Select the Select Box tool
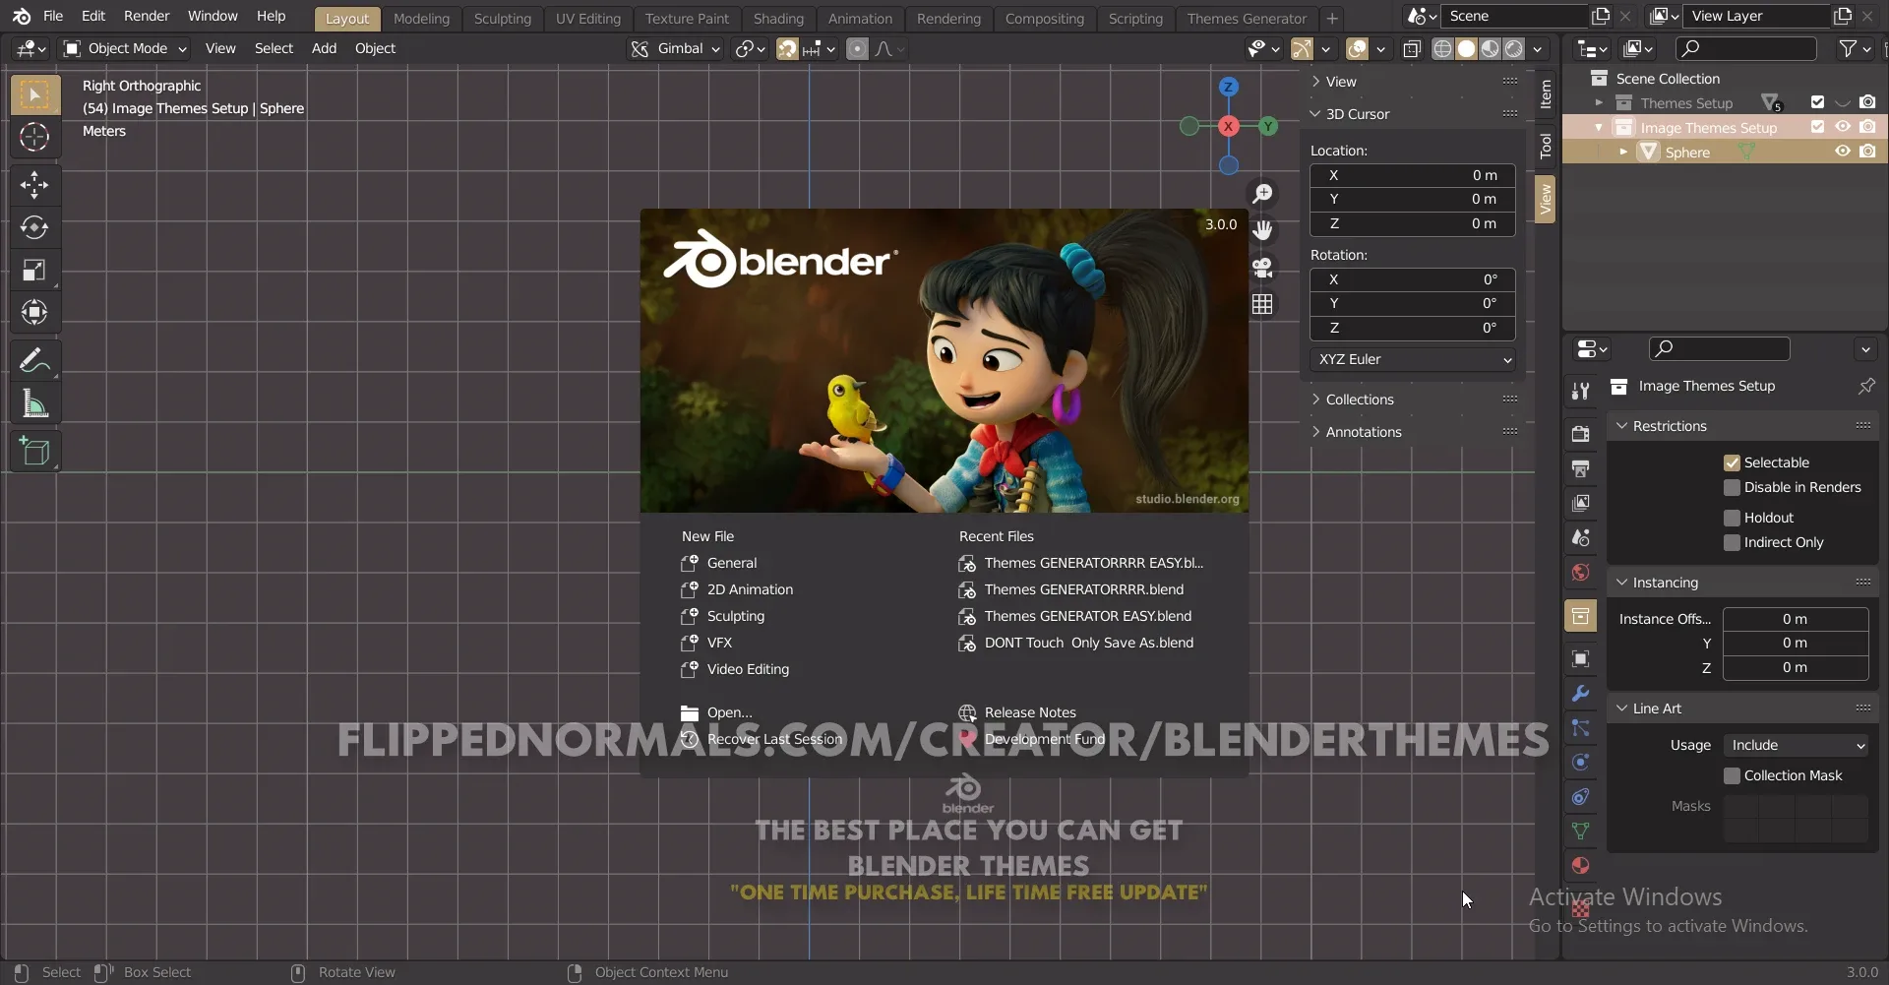 point(34,94)
